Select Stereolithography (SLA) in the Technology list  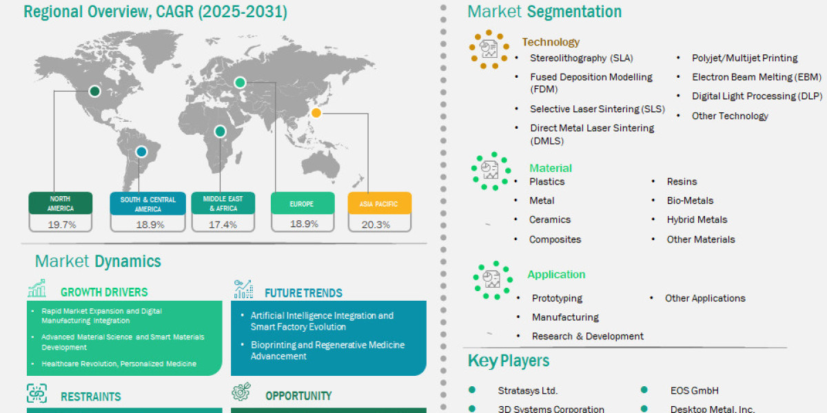click(581, 58)
